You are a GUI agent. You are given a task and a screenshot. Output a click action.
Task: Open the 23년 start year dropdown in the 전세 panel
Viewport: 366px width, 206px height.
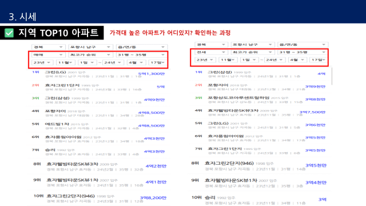click(205, 60)
